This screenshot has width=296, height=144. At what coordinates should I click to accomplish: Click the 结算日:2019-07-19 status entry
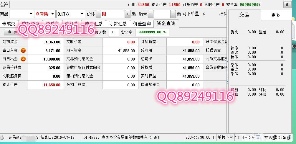57,138
